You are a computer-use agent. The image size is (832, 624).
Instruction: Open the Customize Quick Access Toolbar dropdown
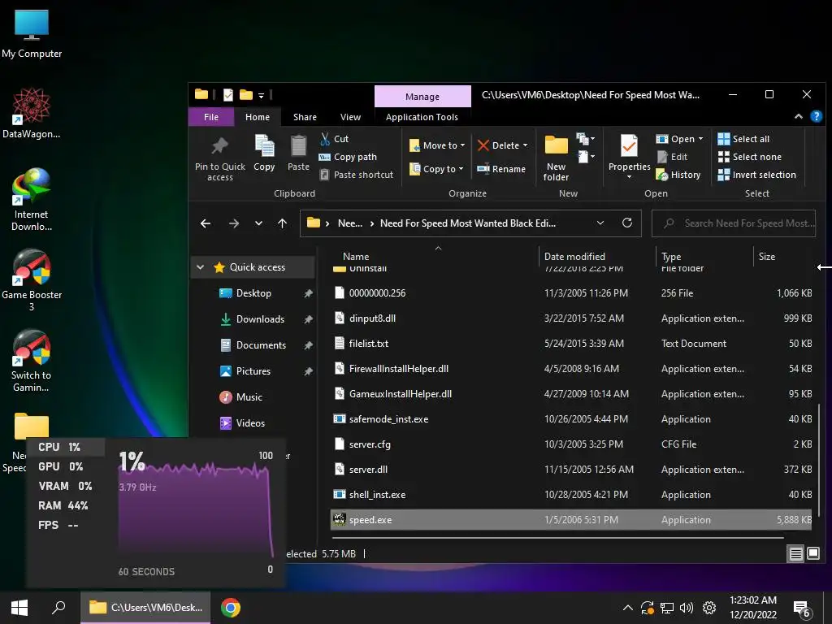coord(261,96)
